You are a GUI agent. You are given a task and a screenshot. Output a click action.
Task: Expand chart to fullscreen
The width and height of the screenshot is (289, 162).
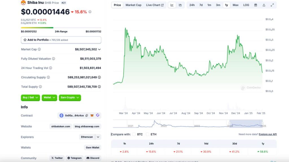tap(272, 5)
